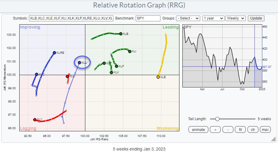This screenshot has width=278, height=152.
Task: Select the XLY red data point
Action: 35,120
